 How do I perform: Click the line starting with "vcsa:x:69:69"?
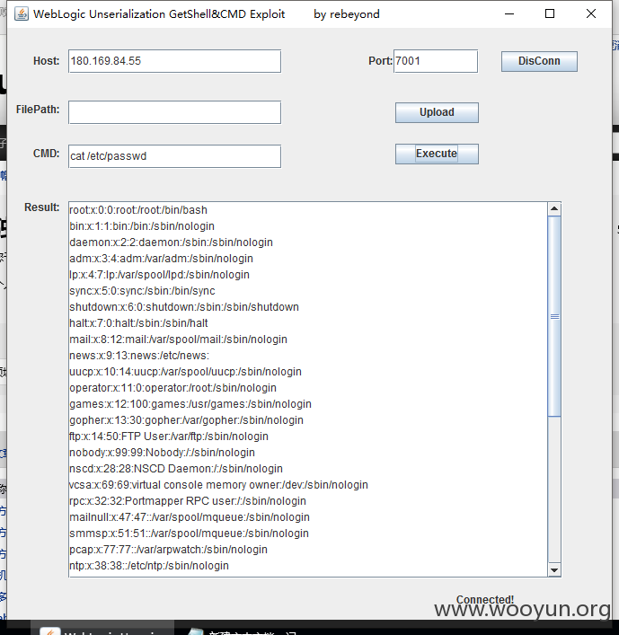click(218, 486)
